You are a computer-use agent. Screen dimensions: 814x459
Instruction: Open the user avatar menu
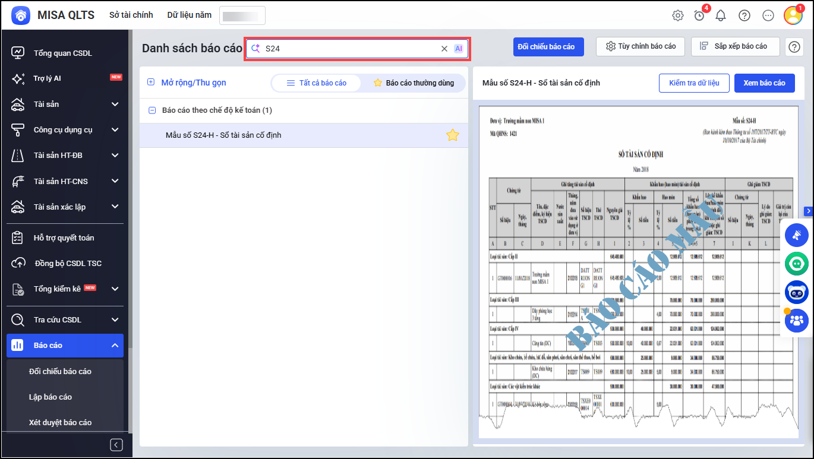click(x=793, y=15)
